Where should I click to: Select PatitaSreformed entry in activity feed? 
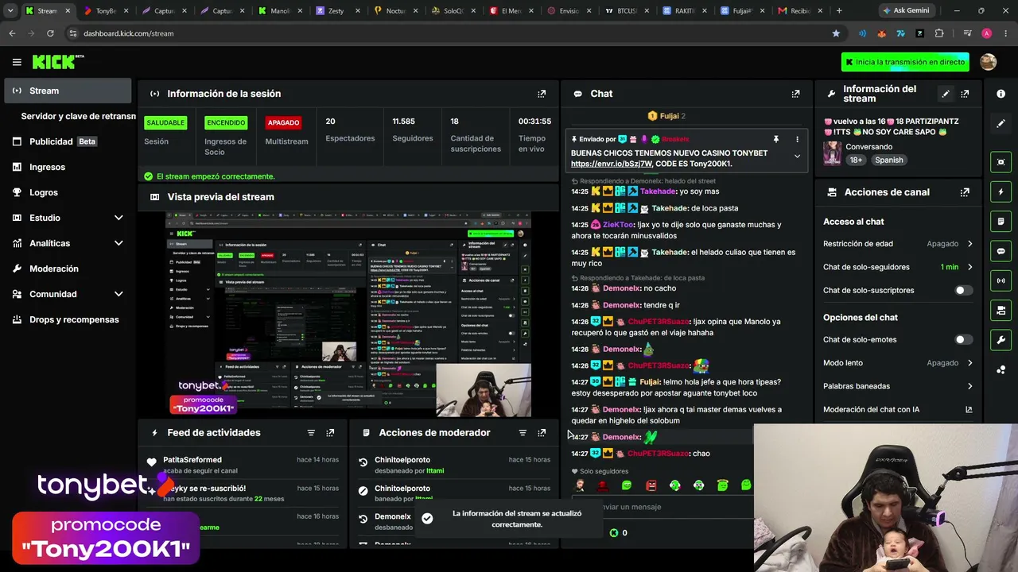[x=243, y=465]
